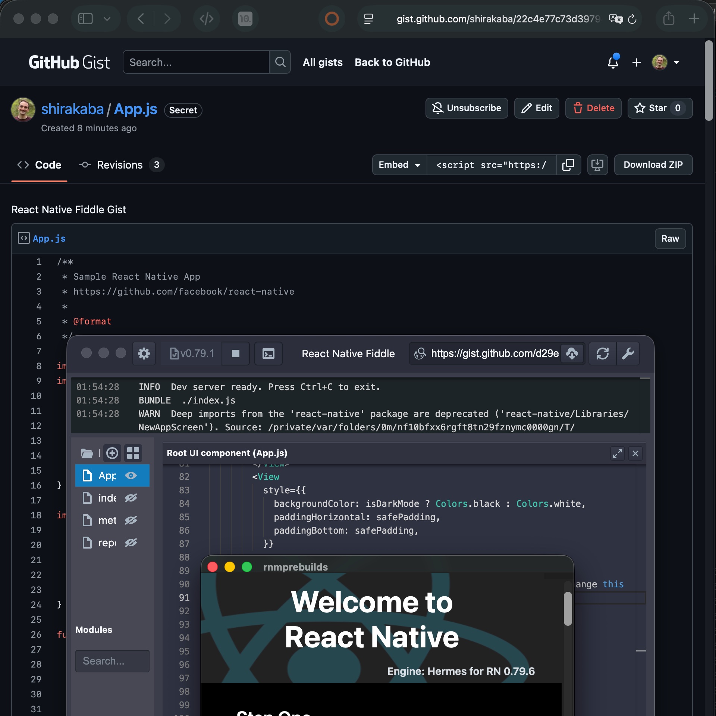Image resolution: width=716 pixels, height=716 pixels.
Task: View the Raw App.js file
Action: (x=670, y=239)
